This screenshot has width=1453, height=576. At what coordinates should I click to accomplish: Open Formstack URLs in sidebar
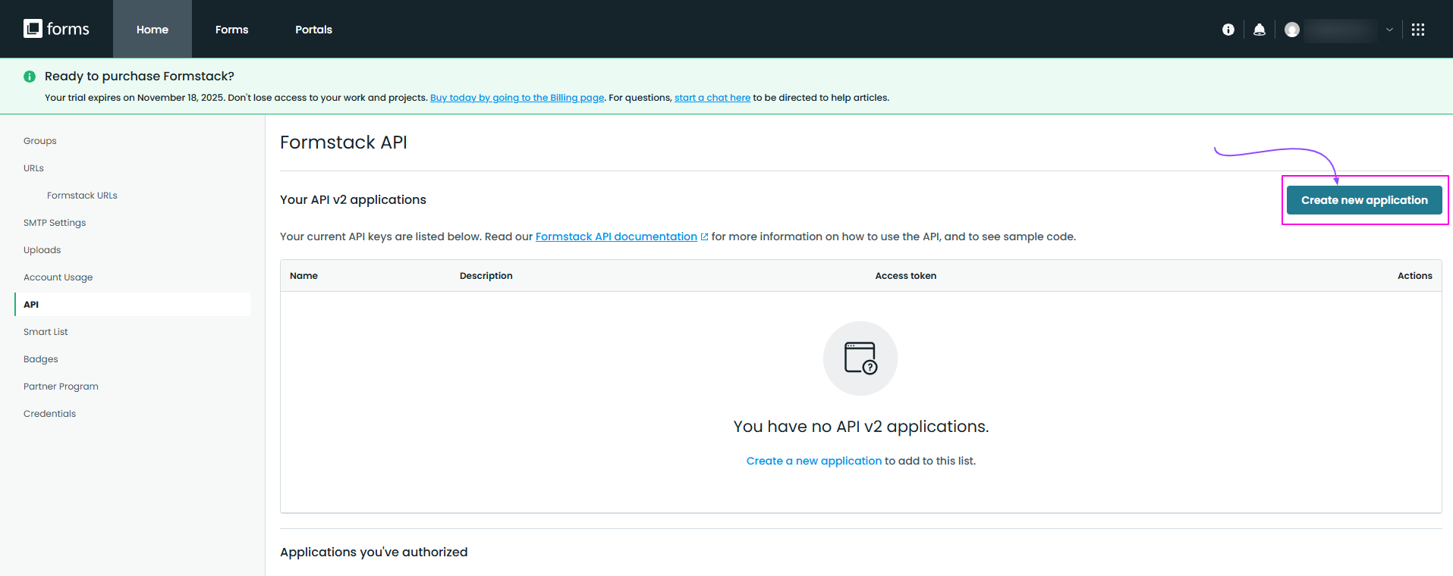[82, 196]
